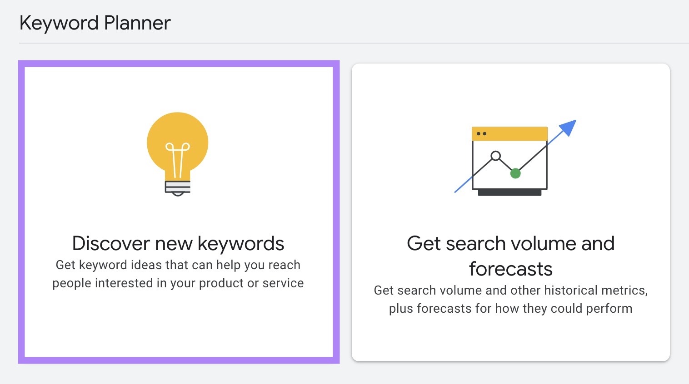Image resolution: width=689 pixels, height=384 pixels.
Task: Click the yellow browser bar of the chart icon
Action: (x=510, y=133)
